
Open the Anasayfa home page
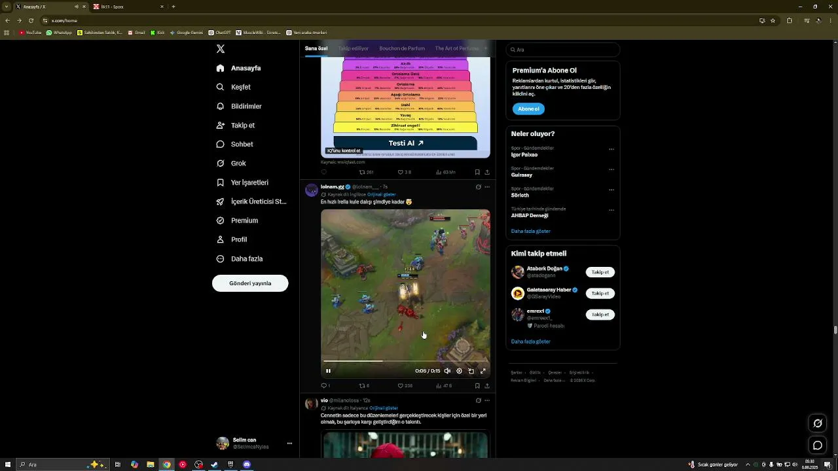pos(239,68)
